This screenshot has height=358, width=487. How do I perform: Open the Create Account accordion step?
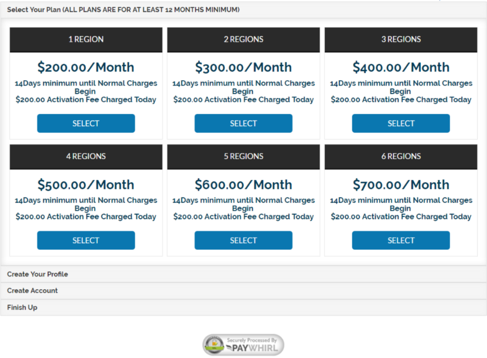[x=32, y=291]
